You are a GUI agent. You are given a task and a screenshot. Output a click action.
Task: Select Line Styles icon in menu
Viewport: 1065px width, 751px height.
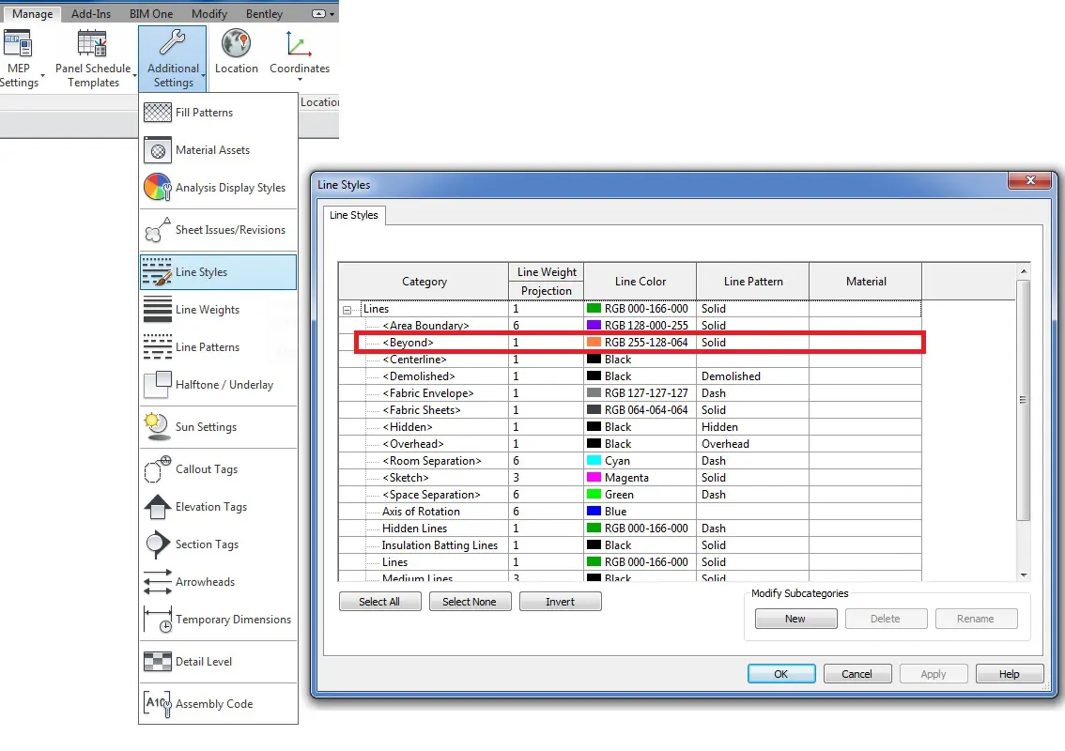(x=158, y=271)
